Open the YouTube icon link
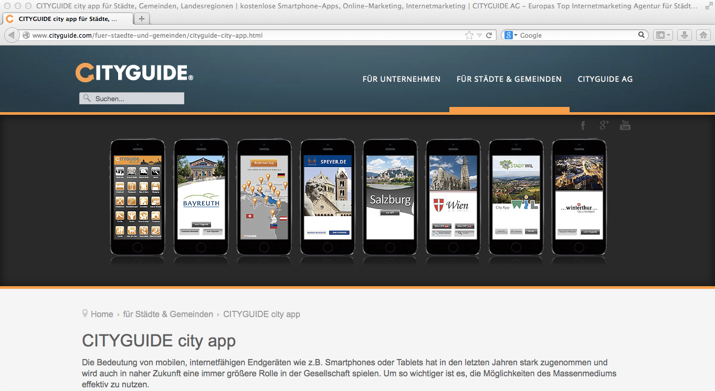 pos(625,125)
